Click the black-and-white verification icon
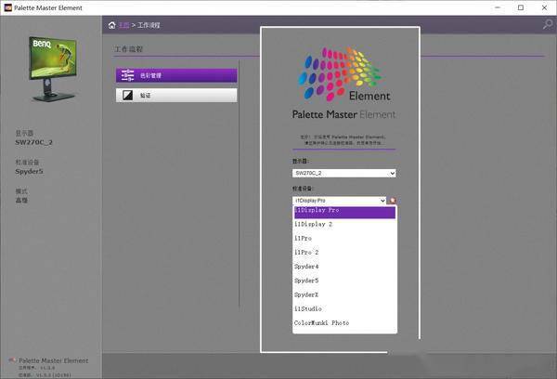 click(x=127, y=96)
